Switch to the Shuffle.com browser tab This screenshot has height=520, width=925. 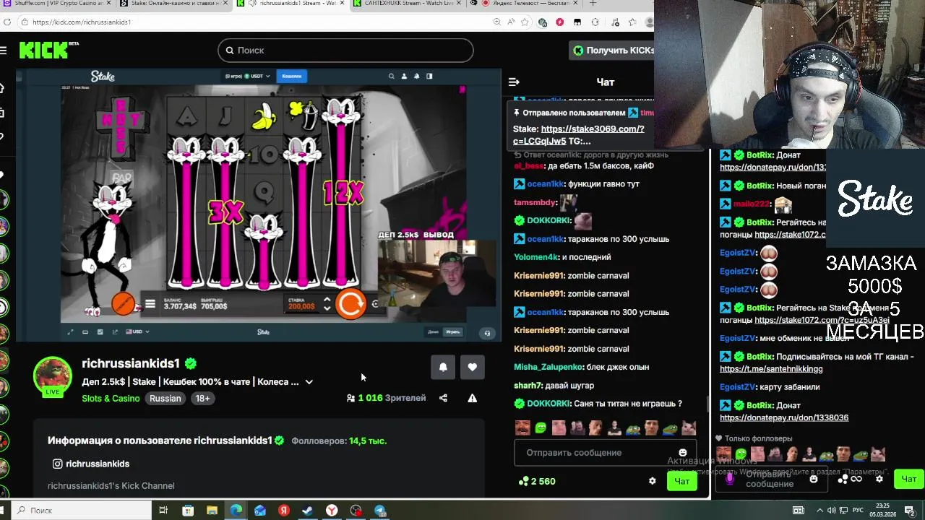pyautogui.click(x=58, y=4)
